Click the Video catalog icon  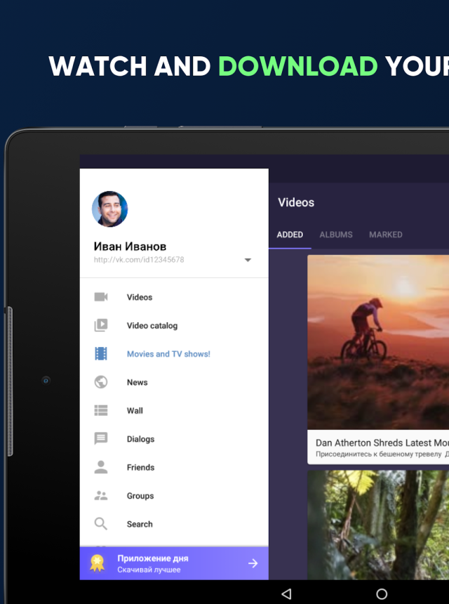tap(101, 325)
